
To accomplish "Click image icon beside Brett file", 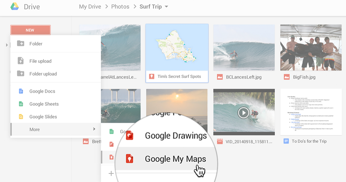I will tap(86, 141).
